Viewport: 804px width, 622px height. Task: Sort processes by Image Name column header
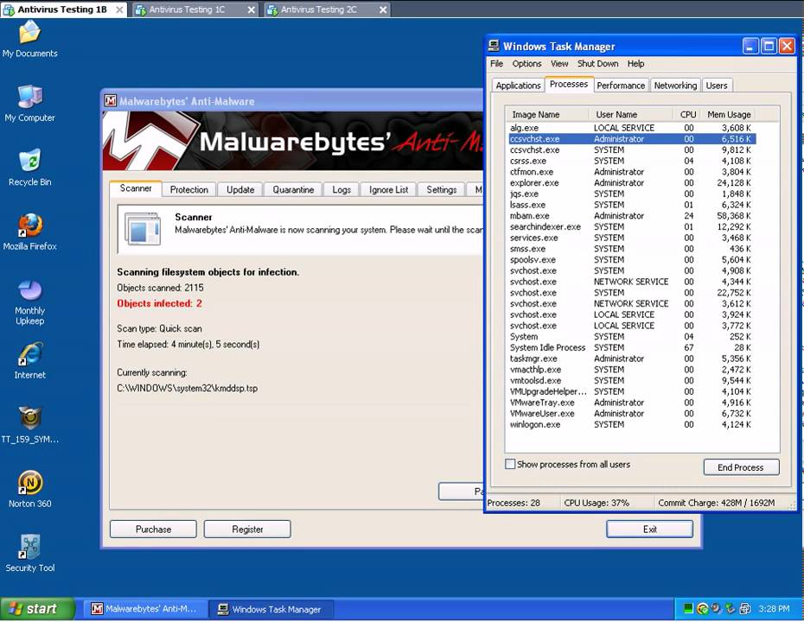tap(547, 114)
